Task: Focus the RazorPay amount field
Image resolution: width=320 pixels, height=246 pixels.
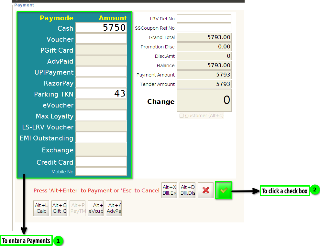Action: point(101,82)
